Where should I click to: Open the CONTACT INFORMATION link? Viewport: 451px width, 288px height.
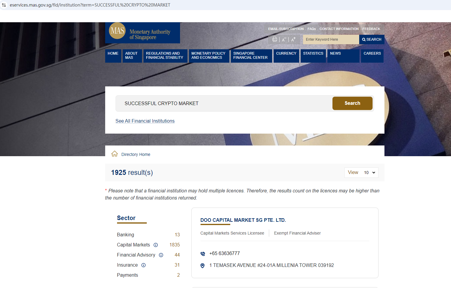tap(339, 29)
